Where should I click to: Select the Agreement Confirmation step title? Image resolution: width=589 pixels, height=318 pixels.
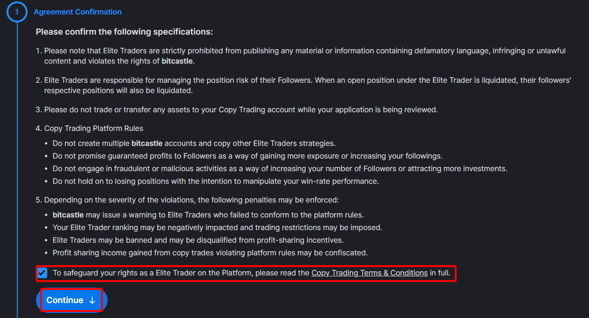click(78, 12)
